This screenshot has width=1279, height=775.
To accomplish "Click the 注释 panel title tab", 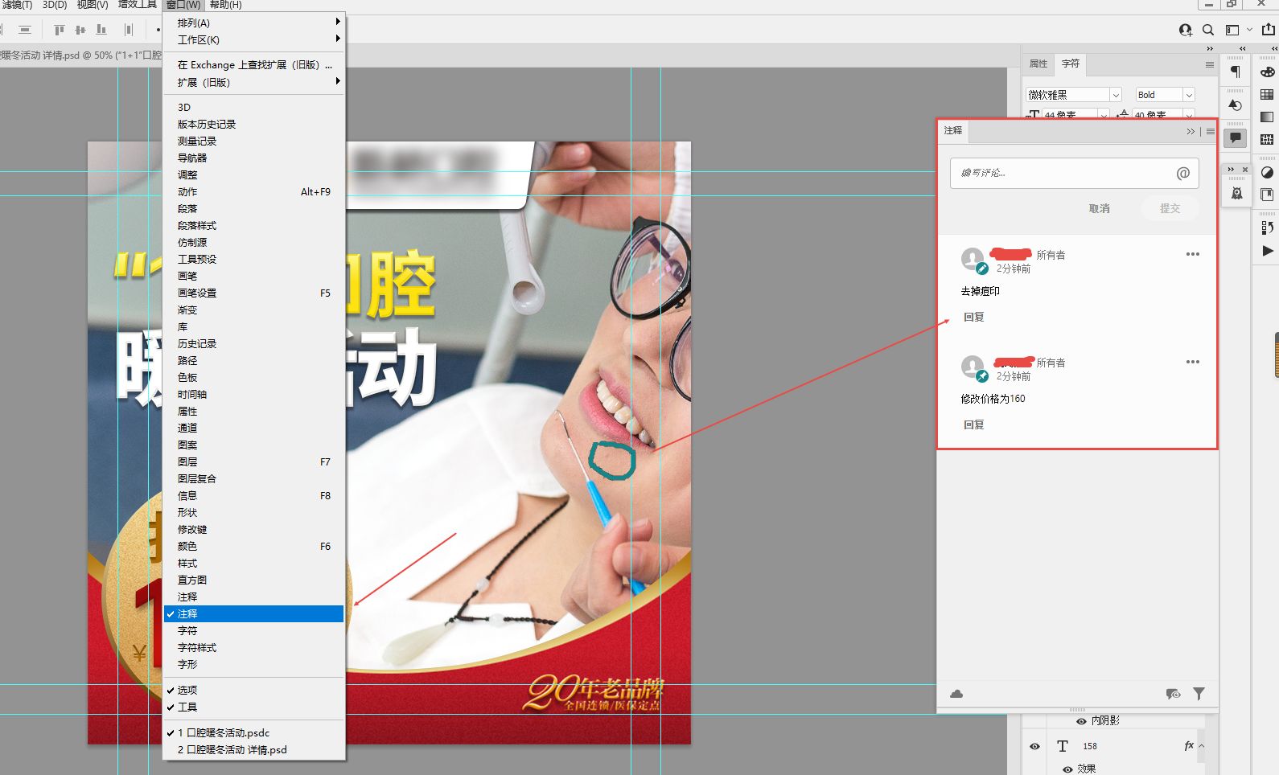I will click(x=953, y=130).
